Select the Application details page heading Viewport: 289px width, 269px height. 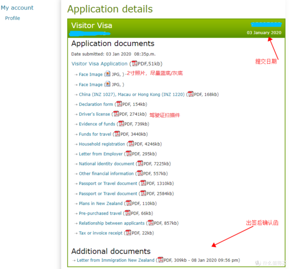(110, 9)
